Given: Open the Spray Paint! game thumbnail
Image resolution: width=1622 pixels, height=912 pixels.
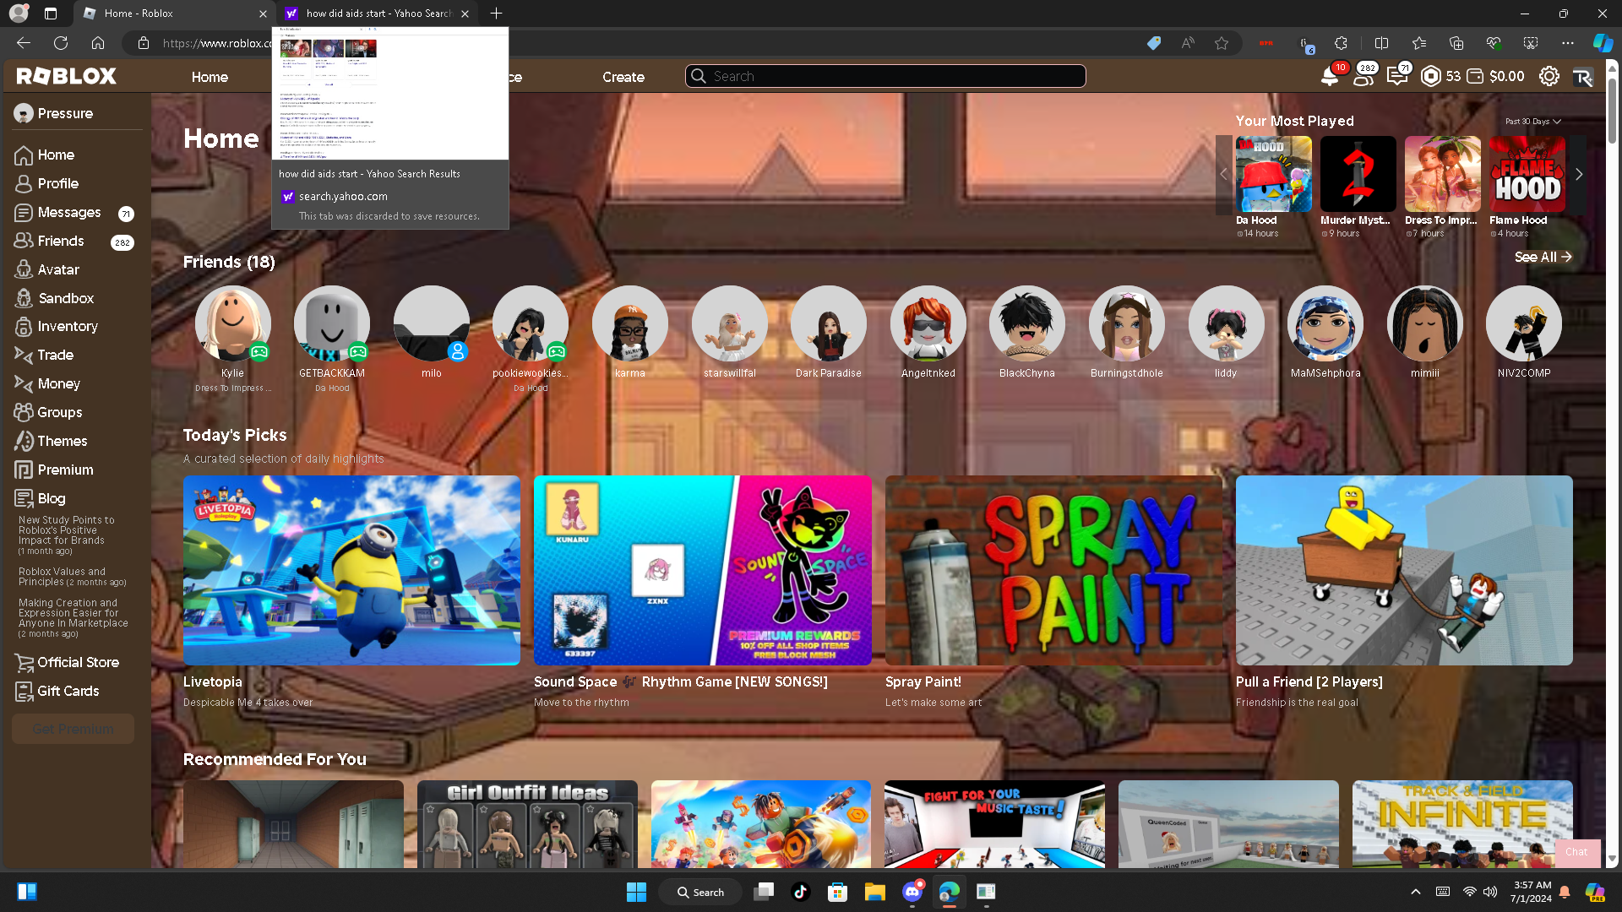Looking at the screenshot, I should pyautogui.click(x=1053, y=570).
